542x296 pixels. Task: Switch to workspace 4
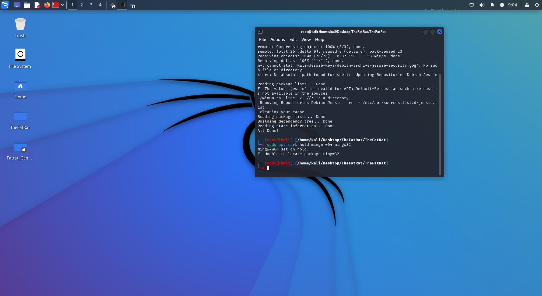(x=100, y=5)
